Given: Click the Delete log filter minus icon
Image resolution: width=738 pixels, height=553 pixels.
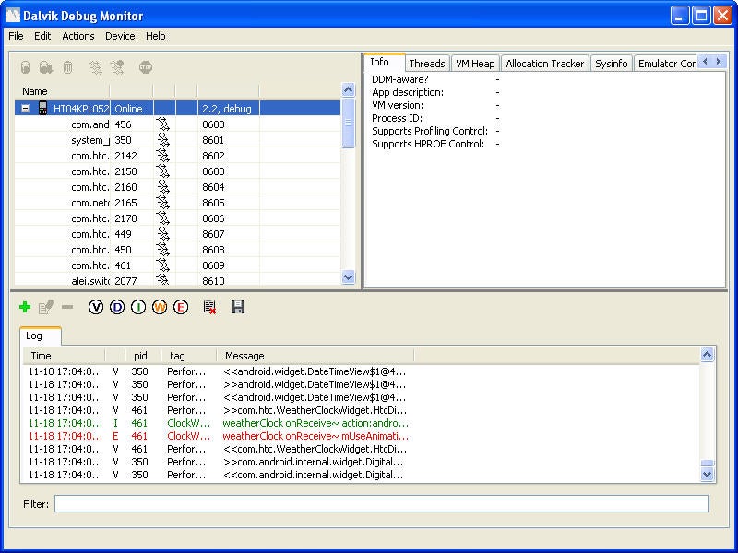Looking at the screenshot, I should (x=67, y=308).
